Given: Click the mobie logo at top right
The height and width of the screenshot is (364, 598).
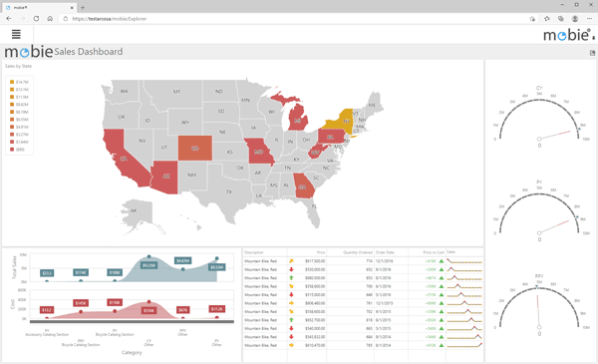Looking at the screenshot, I should click(x=569, y=35).
